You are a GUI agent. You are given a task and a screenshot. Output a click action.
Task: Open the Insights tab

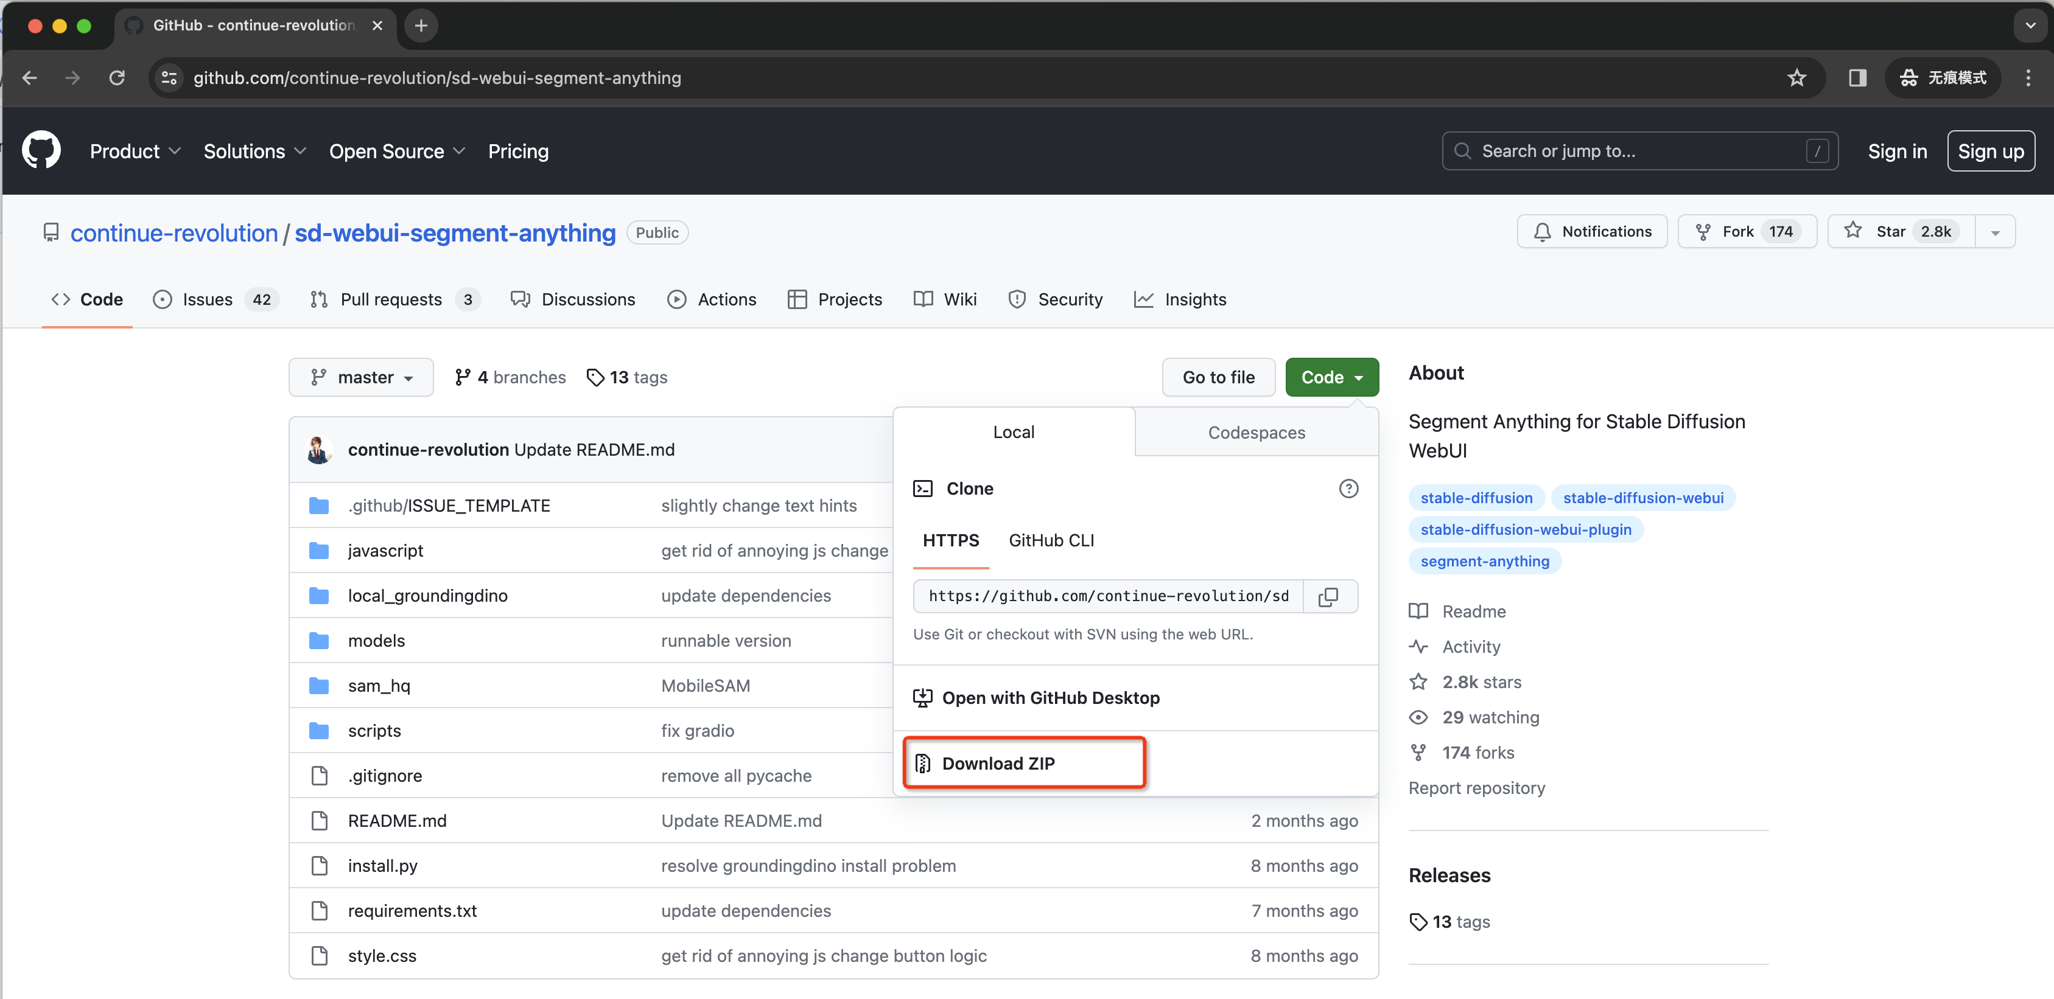click(x=1180, y=299)
